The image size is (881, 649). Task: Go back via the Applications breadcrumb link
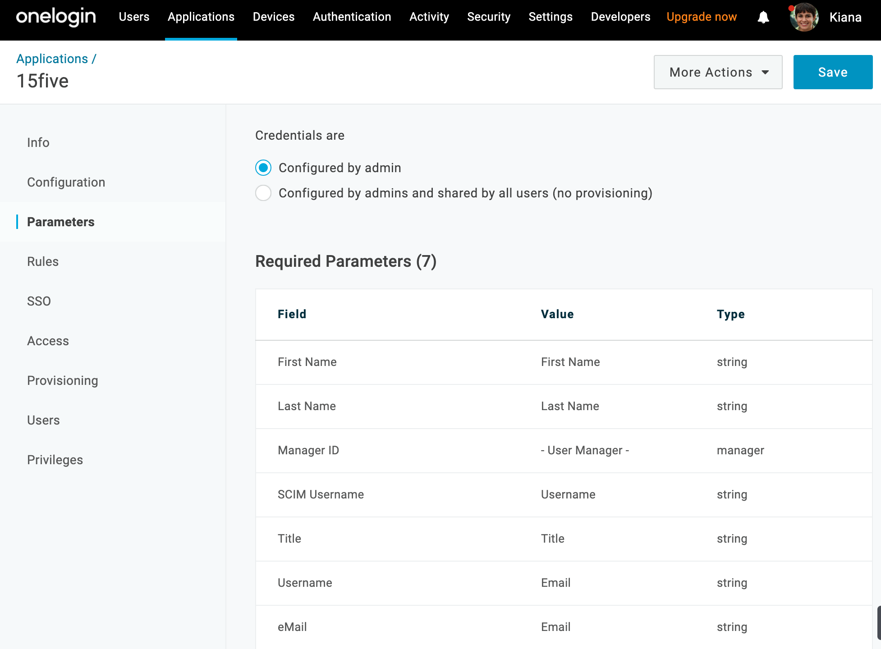pos(53,59)
